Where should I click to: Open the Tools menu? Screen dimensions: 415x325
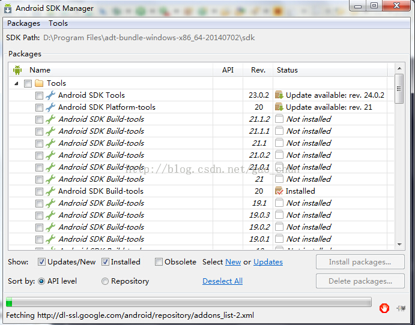(58, 23)
